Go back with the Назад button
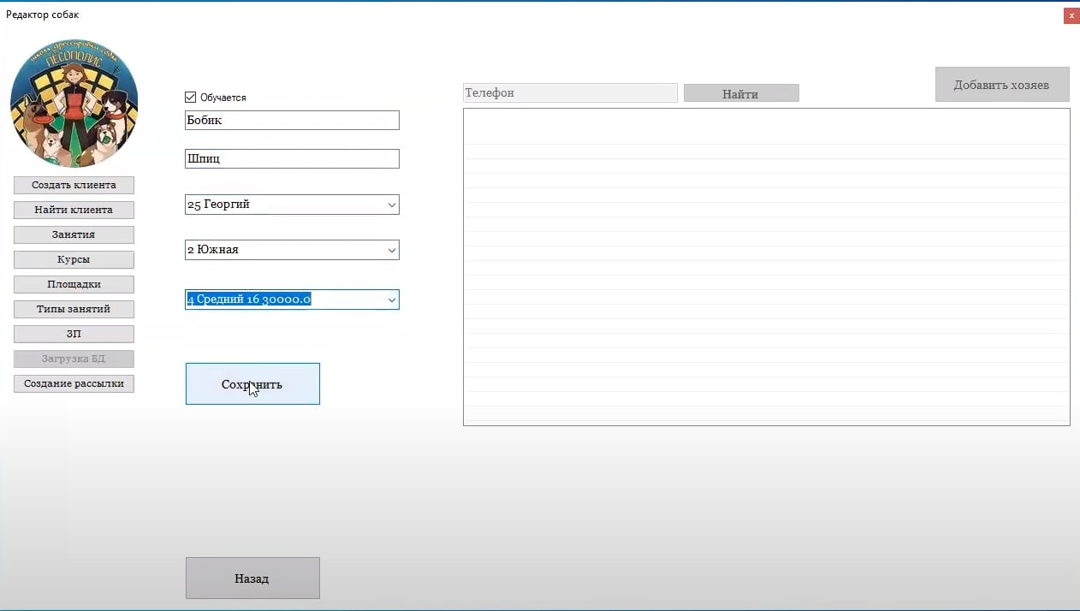The width and height of the screenshot is (1080, 611). [252, 578]
